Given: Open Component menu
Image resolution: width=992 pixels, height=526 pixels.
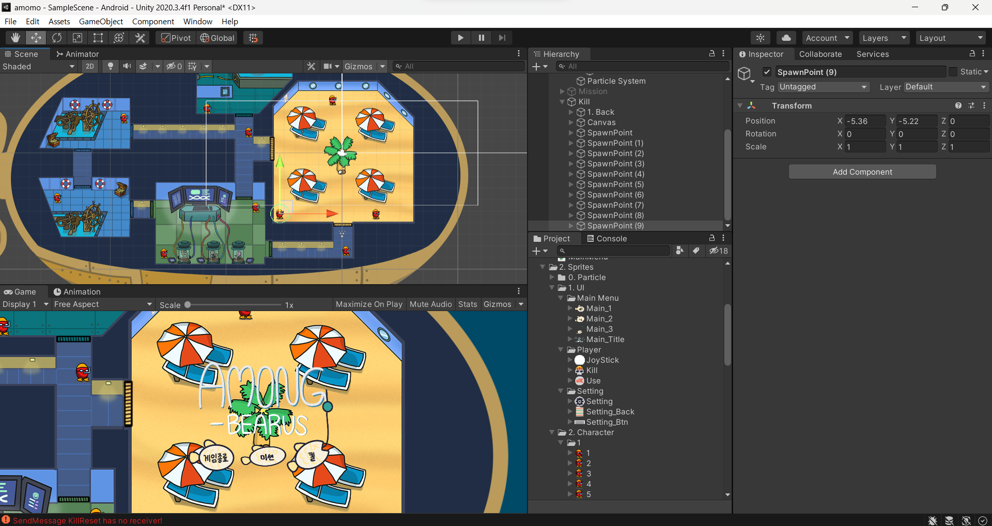Looking at the screenshot, I should [153, 21].
